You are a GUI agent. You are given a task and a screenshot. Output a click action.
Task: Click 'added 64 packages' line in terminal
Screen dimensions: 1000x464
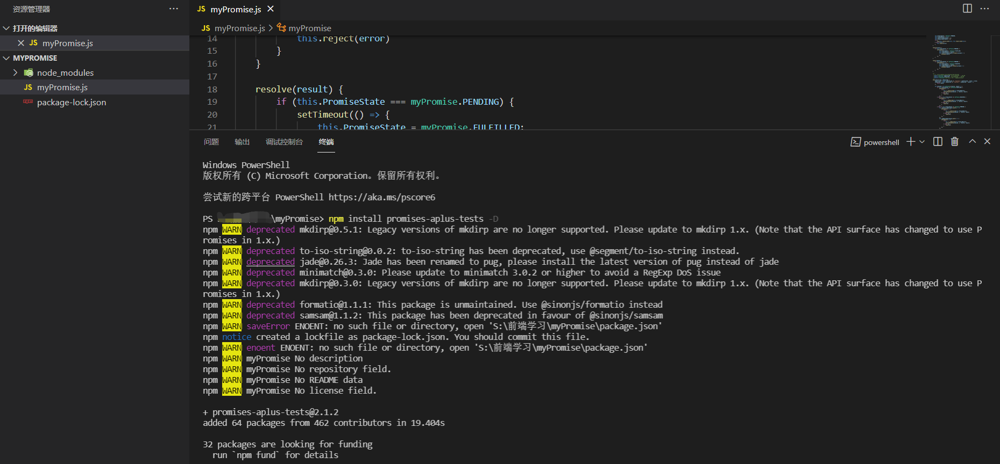[324, 423]
